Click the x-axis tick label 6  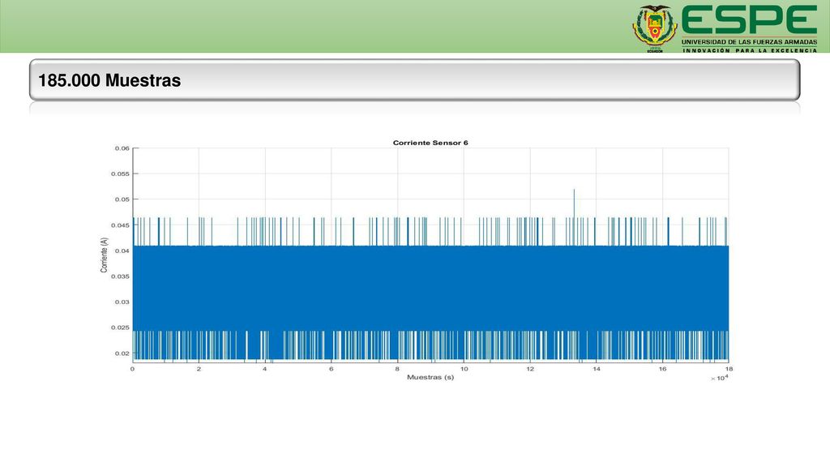[x=332, y=369]
